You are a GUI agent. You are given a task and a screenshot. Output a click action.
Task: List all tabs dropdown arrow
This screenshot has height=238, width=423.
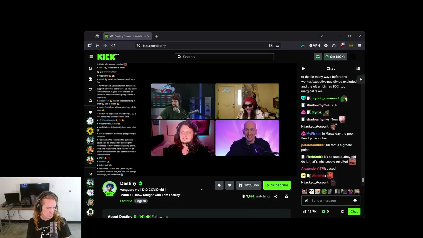click(321, 36)
